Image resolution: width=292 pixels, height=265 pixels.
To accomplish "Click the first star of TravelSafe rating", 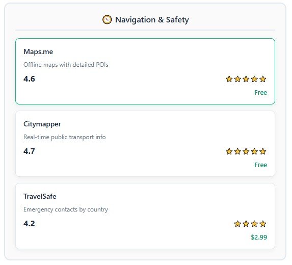I will tap(237, 224).
